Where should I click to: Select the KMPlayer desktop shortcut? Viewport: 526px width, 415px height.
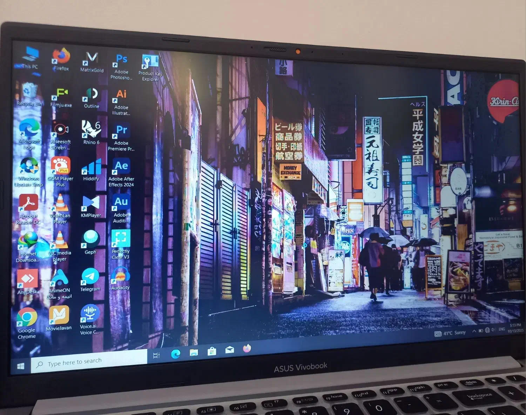click(x=91, y=207)
